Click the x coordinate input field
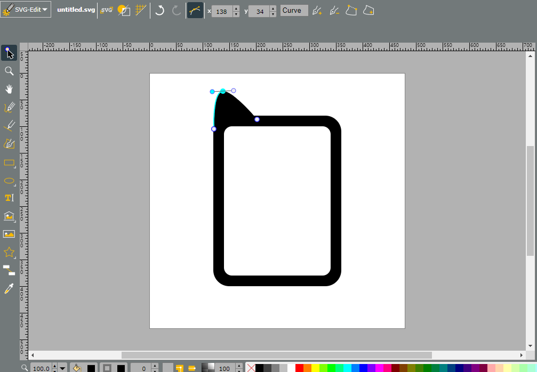 coord(222,11)
